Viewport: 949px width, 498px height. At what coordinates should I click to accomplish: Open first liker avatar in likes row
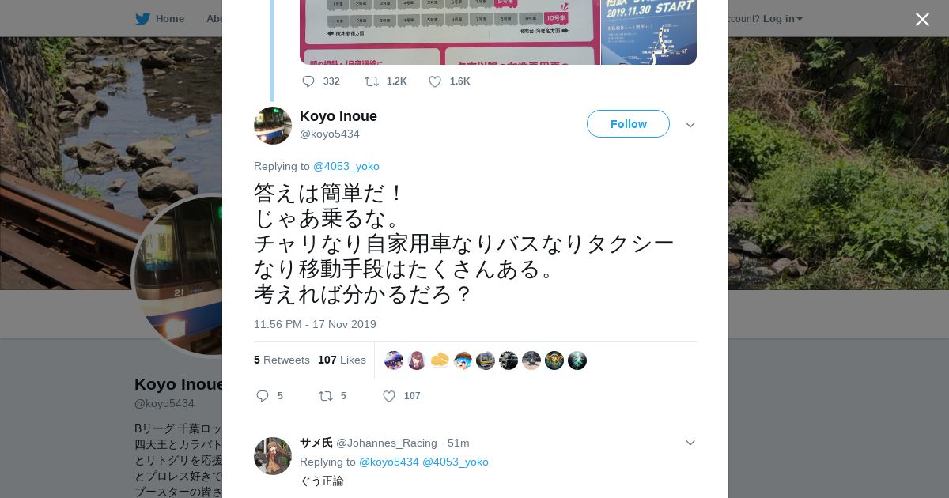click(394, 360)
